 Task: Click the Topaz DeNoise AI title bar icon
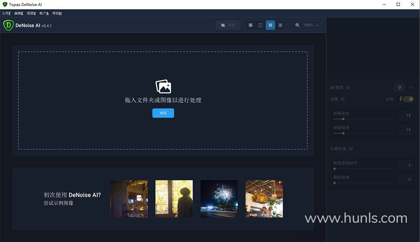pyautogui.click(x=5, y=4)
